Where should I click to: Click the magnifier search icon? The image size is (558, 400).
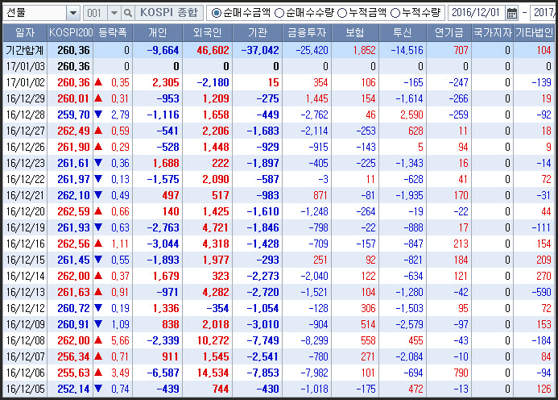pos(128,13)
